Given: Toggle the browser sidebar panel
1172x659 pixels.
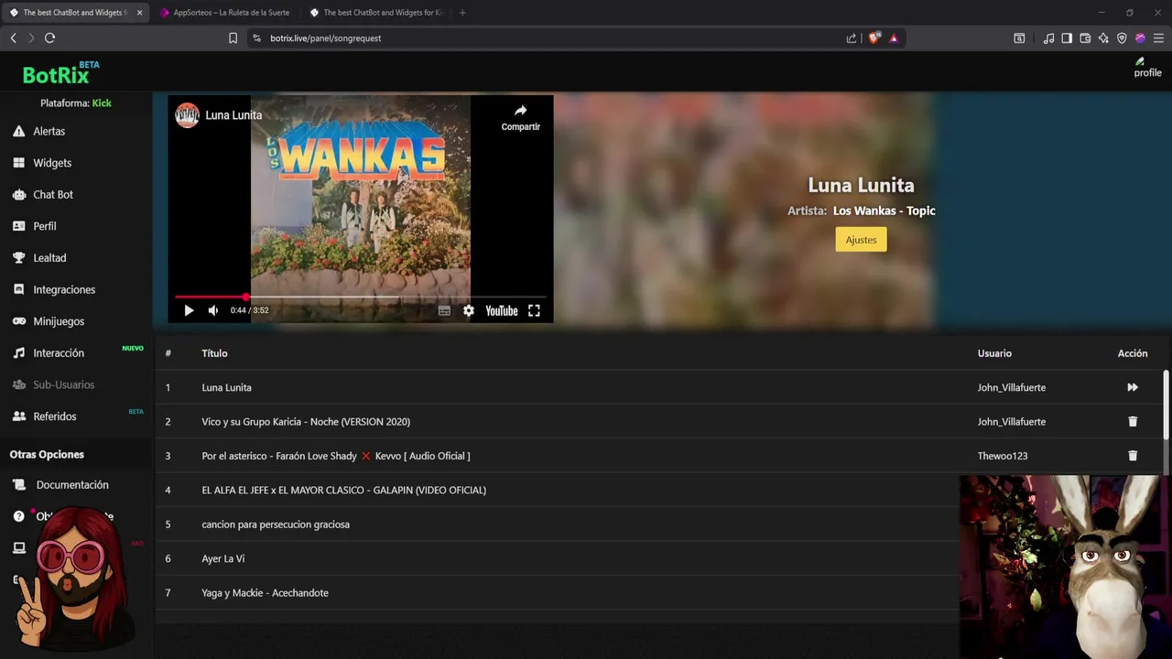Looking at the screenshot, I should 1067,38.
